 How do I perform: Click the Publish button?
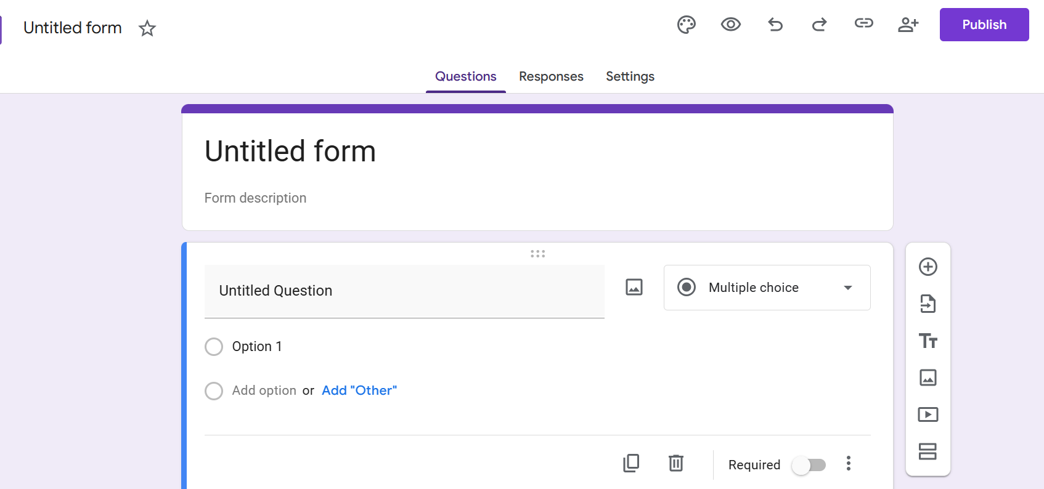click(984, 25)
